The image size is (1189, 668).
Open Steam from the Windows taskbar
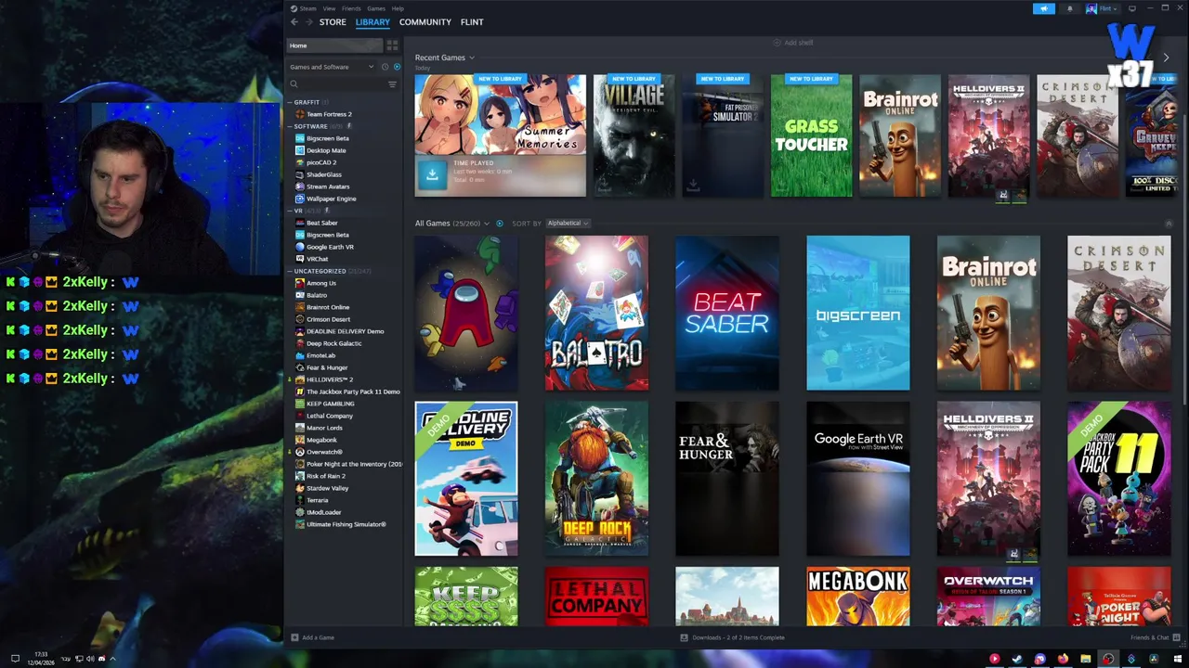pyautogui.click(x=1016, y=659)
